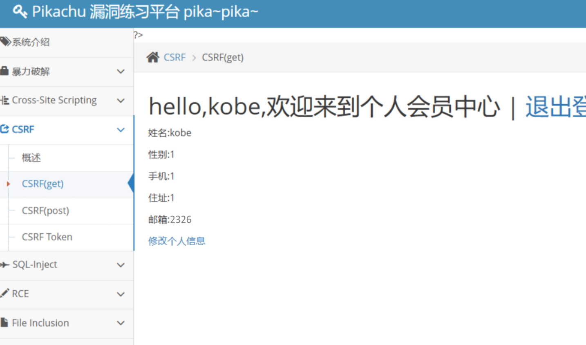Viewport: 586px width, 345px height.
Task: Click the File Inclusion file icon
Action: click(x=4, y=323)
